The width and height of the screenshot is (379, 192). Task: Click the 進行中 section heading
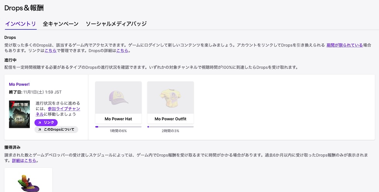[10, 60]
